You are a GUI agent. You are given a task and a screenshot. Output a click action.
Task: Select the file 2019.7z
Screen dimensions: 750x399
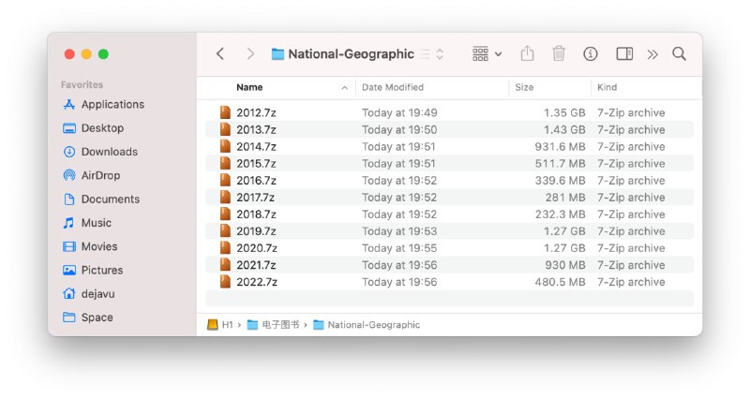pos(450,231)
